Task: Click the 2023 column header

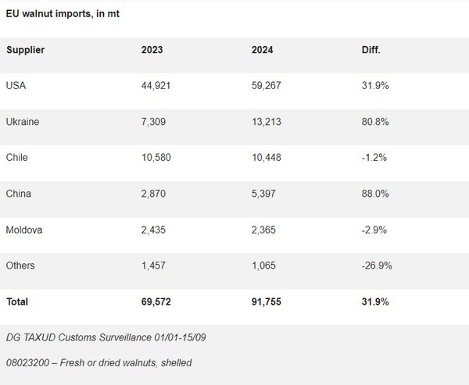Action: pos(152,50)
